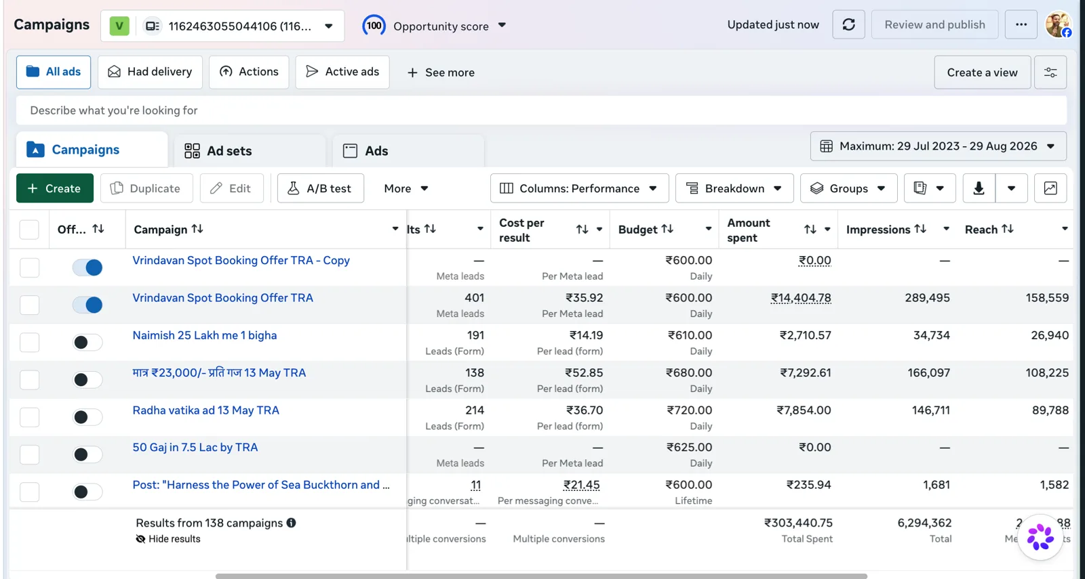Enable the Naimish 25 Lakh me 1 bigha toggle
The height and width of the screenshot is (579, 1085).
point(87,342)
